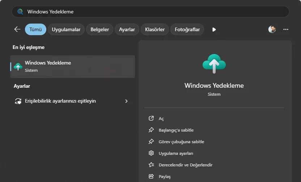Click the Uygulama ayarları gear icon

(151, 153)
